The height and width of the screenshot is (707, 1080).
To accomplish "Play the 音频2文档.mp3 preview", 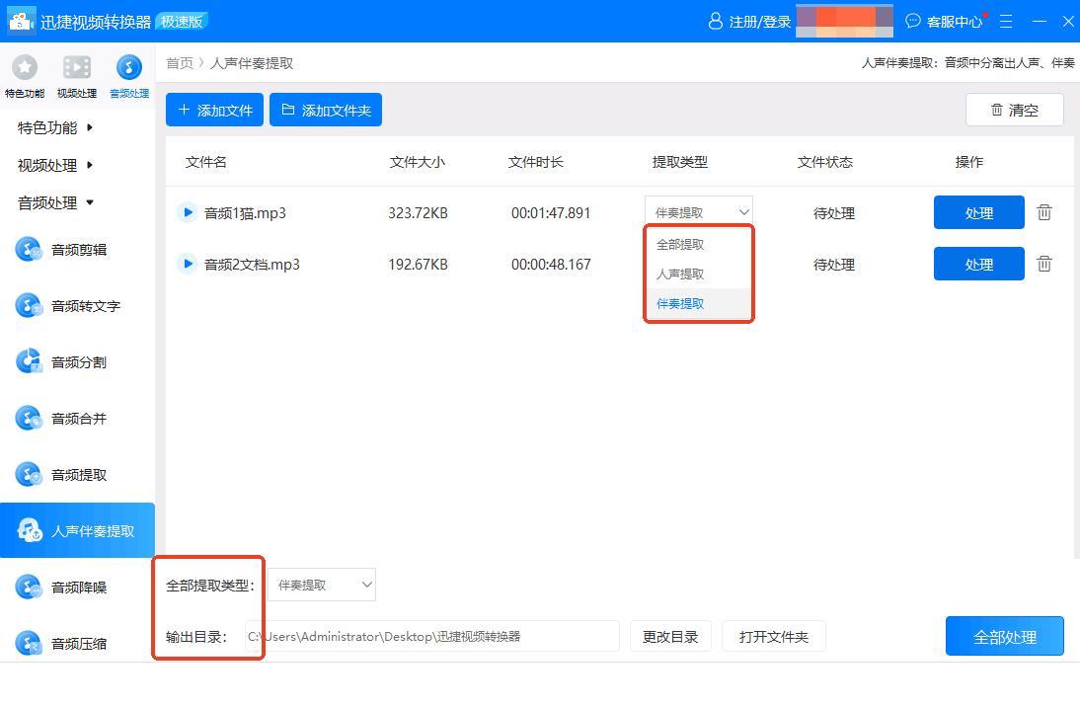I will pyautogui.click(x=187, y=264).
